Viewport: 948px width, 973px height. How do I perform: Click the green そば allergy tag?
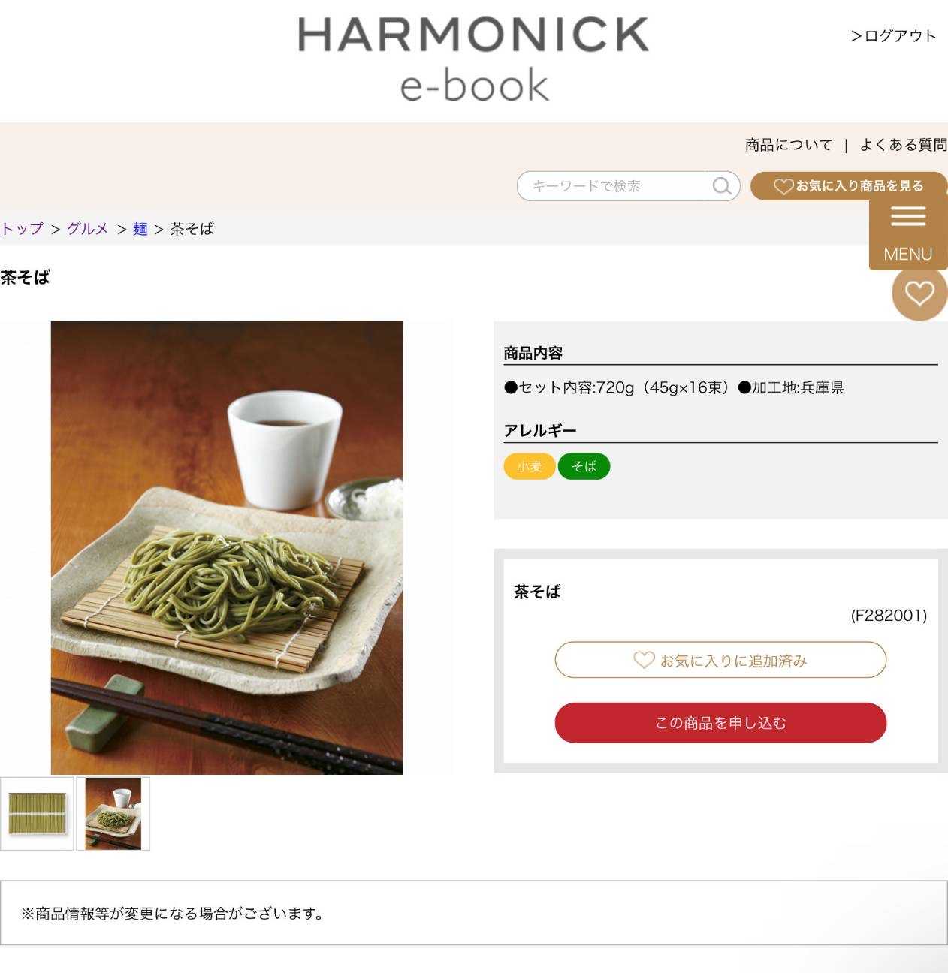click(x=584, y=466)
